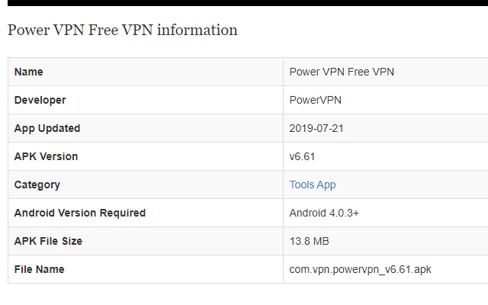The width and height of the screenshot is (488, 305).
Task: Click the 'APK File Size' label
Action: 48,241
